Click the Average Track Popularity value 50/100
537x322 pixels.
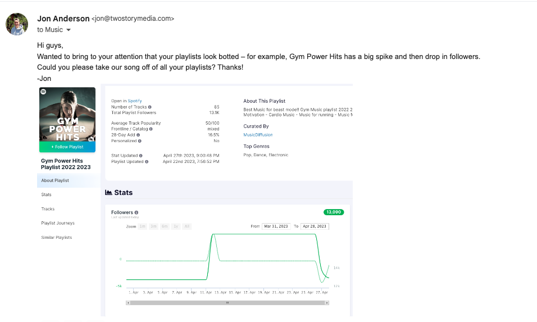pos(213,123)
